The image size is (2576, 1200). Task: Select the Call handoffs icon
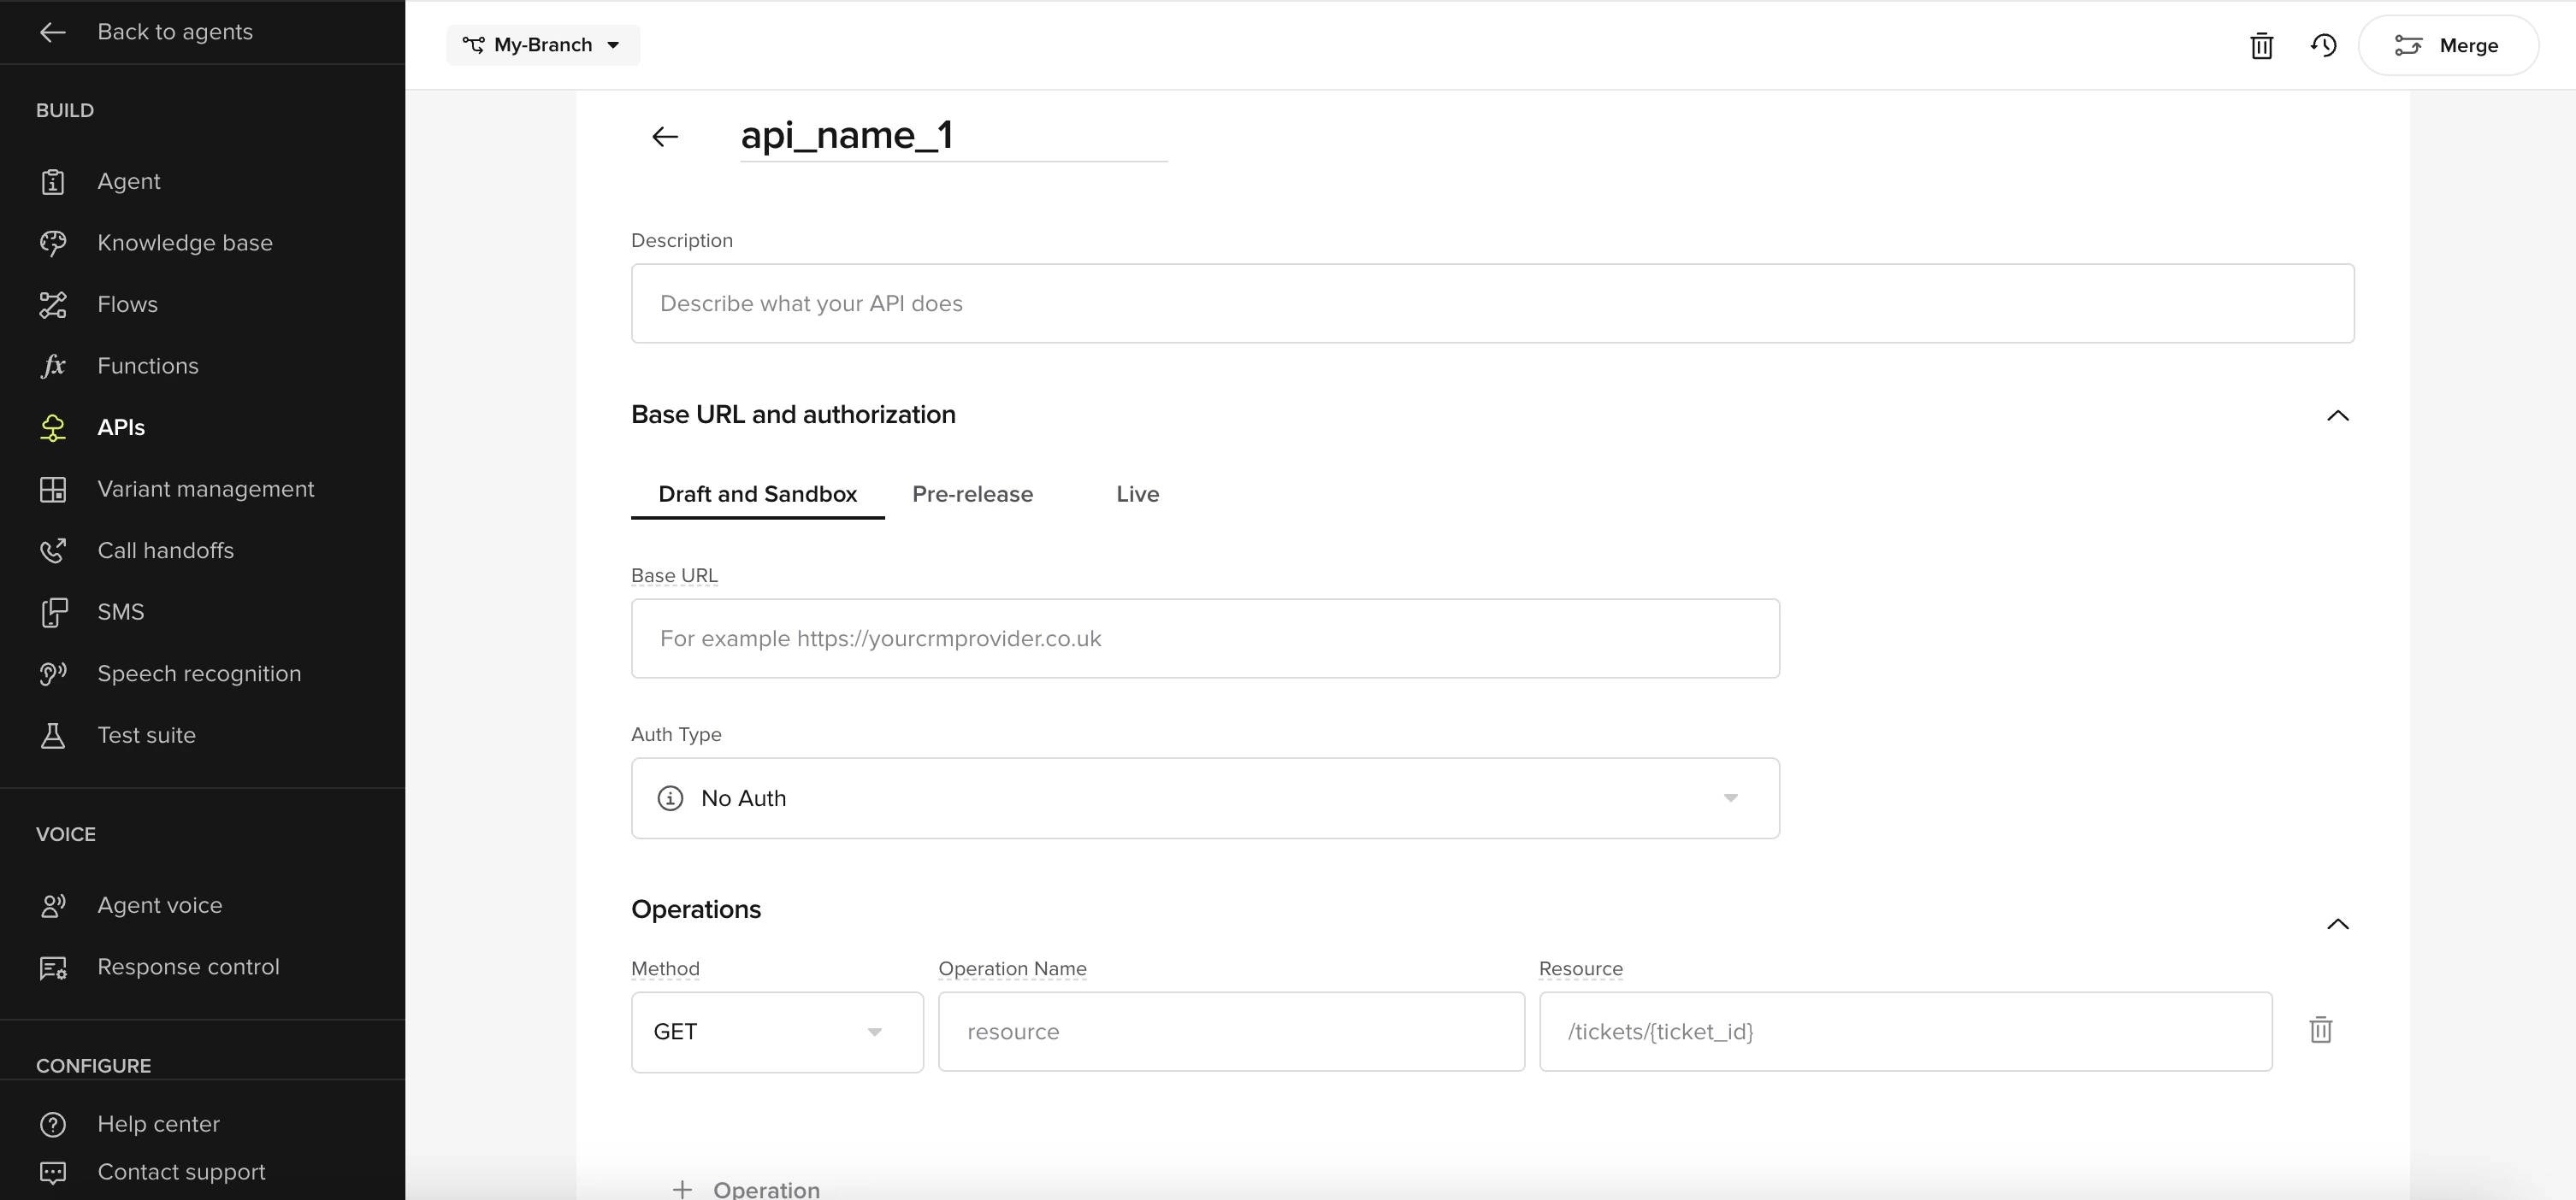[x=52, y=550]
